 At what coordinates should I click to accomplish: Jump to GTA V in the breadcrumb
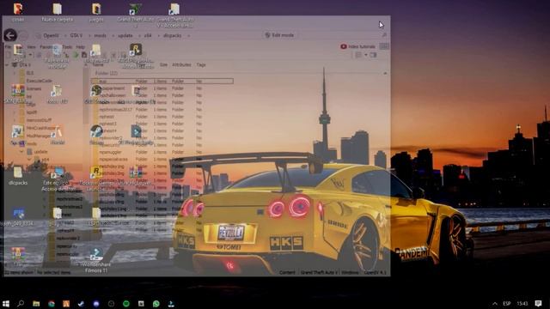coord(76,35)
